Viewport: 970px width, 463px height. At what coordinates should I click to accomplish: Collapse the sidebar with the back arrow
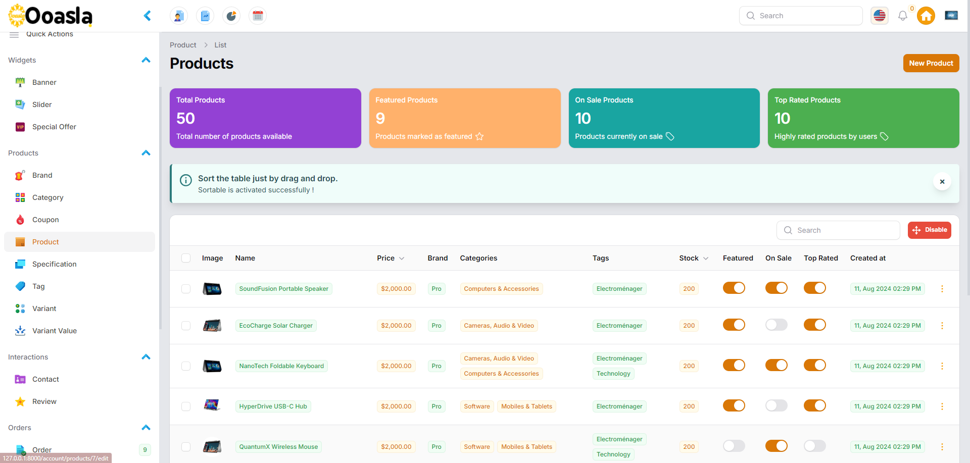point(147,16)
